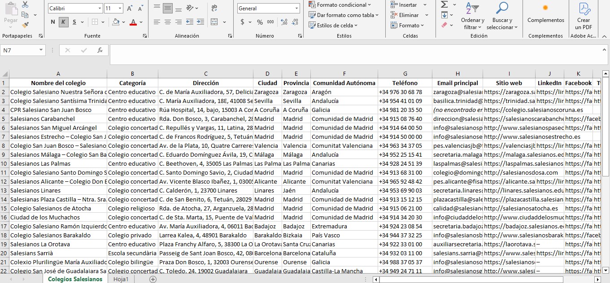Align cell text left
This screenshot has width=610, height=283.
(157, 22)
